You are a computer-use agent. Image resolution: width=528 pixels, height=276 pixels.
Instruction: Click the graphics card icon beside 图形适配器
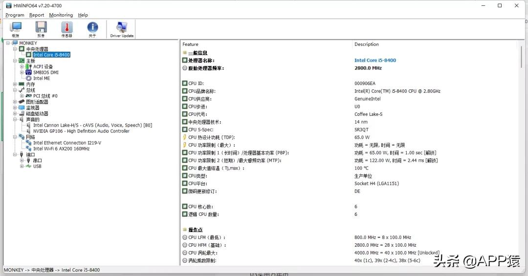tap(22, 102)
